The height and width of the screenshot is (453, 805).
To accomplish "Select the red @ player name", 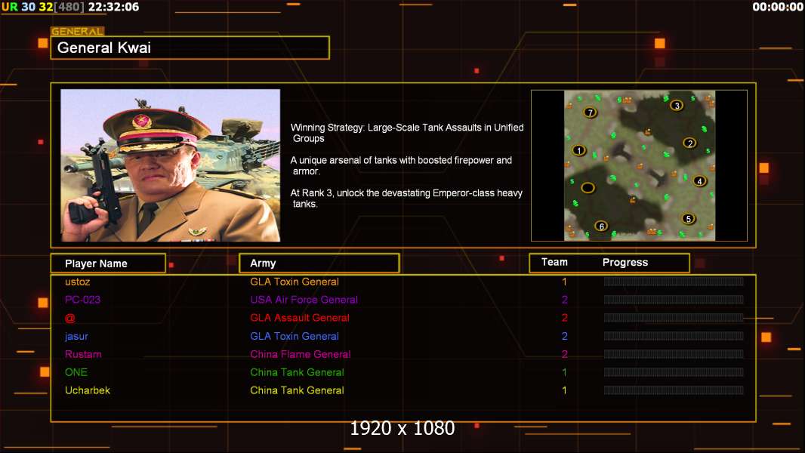I will point(69,318).
